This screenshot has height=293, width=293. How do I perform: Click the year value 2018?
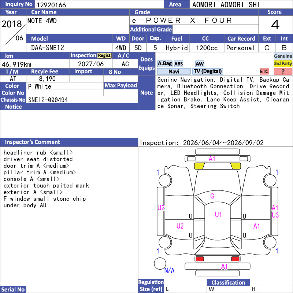pyautogui.click(x=12, y=24)
